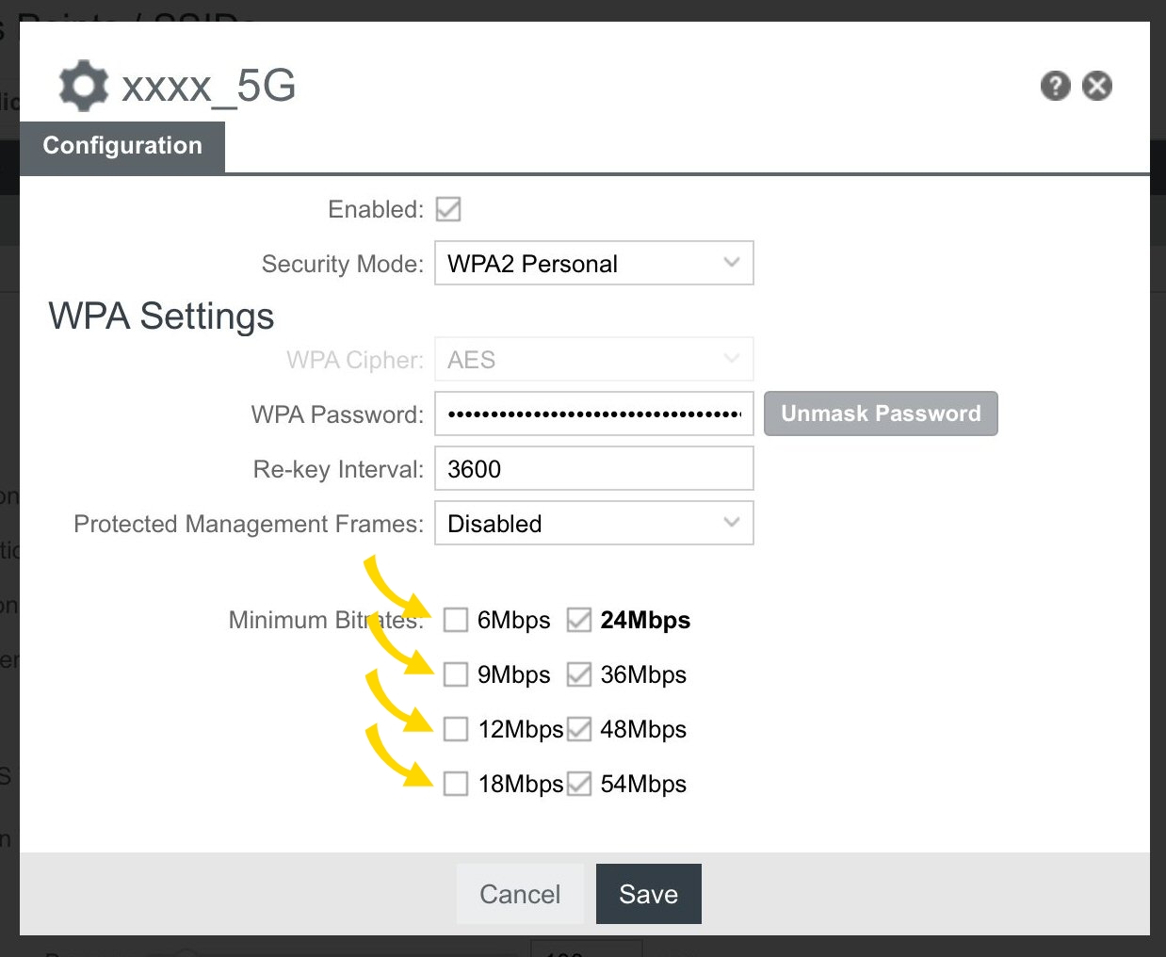Enable the 6Mbps minimum bitrate checkbox
This screenshot has height=957, width=1166.
[456, 620]
